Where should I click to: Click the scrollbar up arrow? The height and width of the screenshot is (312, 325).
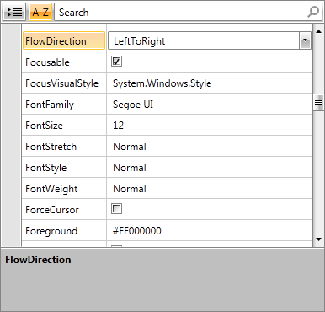tap(318, 31)
